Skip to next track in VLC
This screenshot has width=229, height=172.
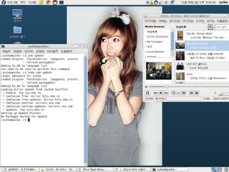coord(166,93)
